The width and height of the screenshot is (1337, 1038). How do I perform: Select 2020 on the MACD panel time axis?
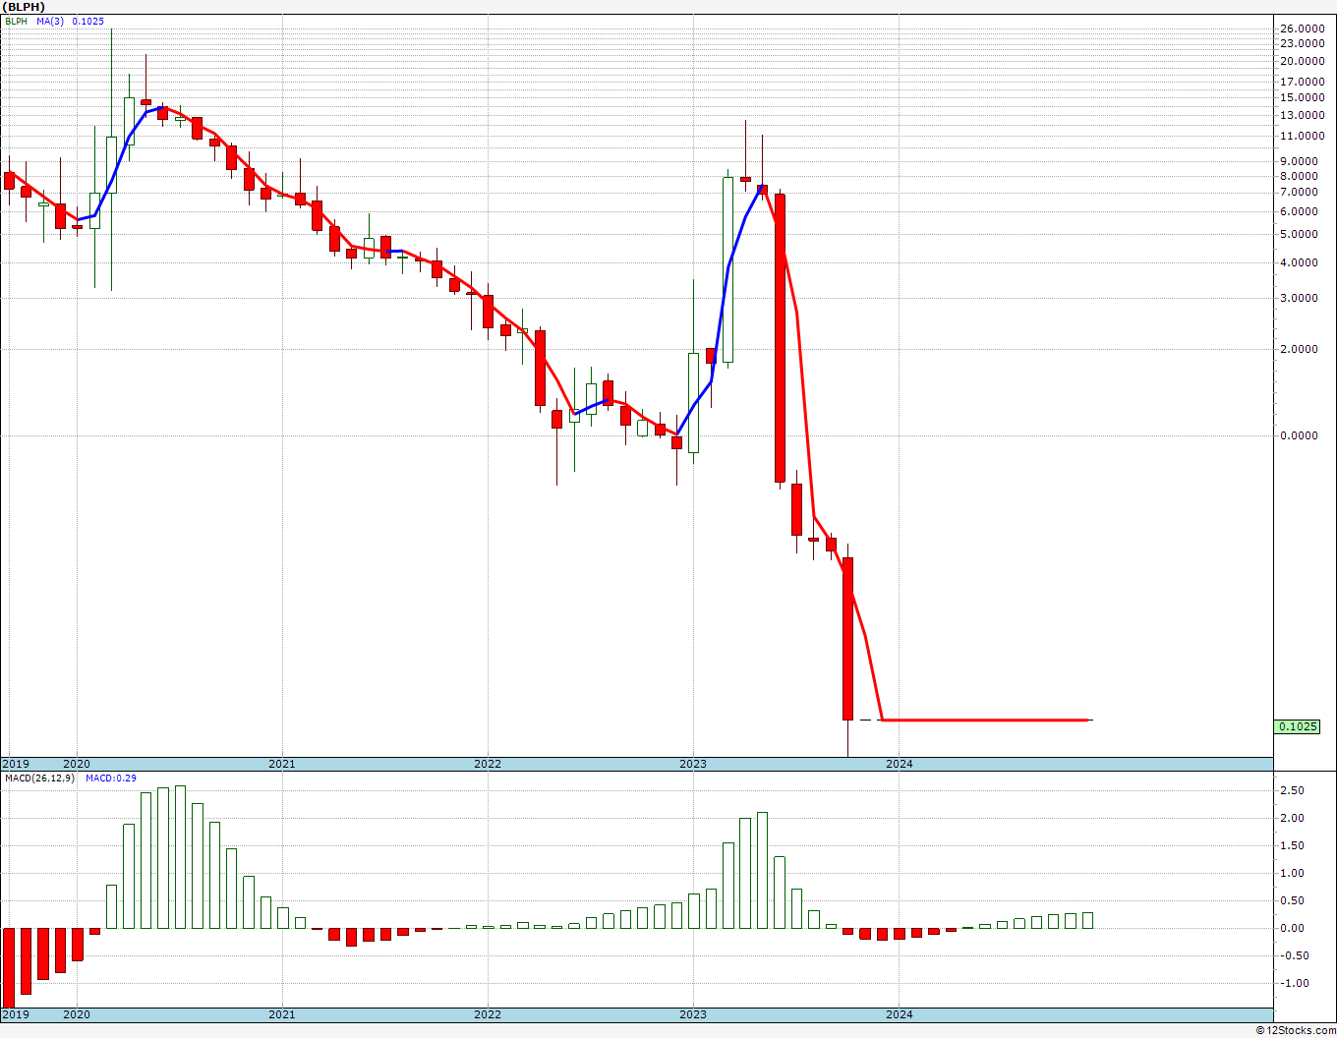pos(76,1013)
